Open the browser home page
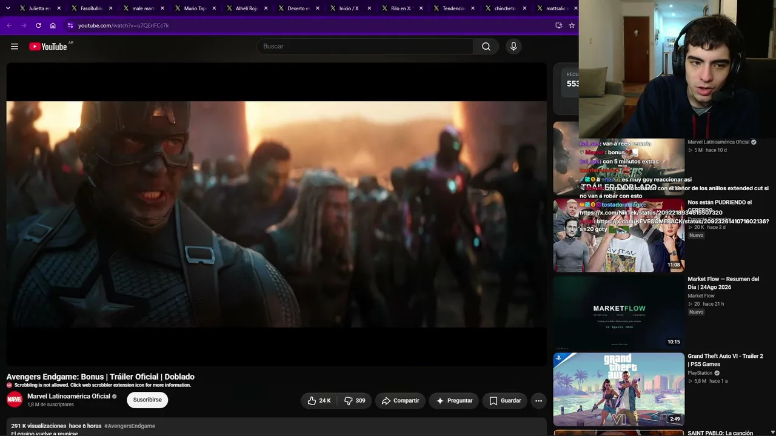This screenshot has height=436, width=776. (x=53, y=25)
